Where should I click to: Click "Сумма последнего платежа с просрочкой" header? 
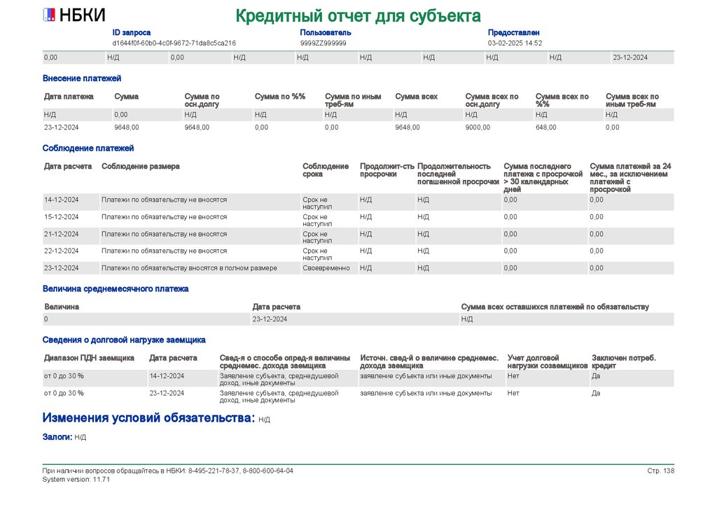[543, 177]
